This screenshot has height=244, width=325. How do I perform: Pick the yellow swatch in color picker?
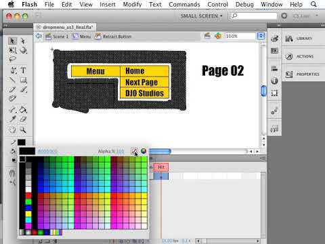click(x=28, y=214)
